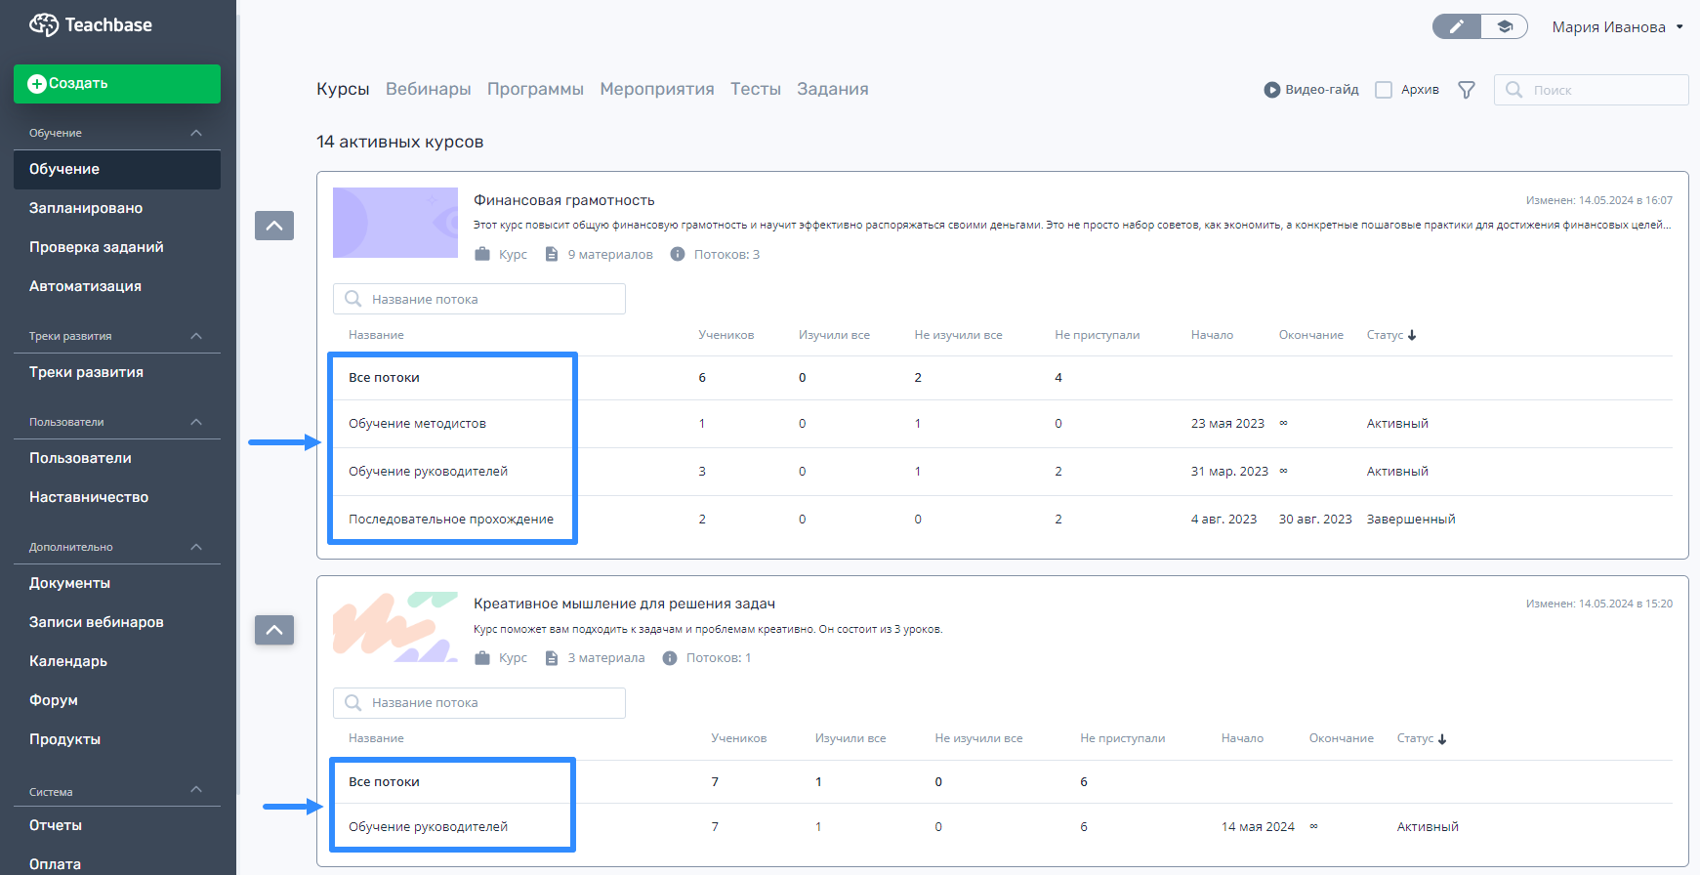The image size is (1700, 875).
Task: Click the 30 авг. 2023 end date
Action: coord(1315,520)
